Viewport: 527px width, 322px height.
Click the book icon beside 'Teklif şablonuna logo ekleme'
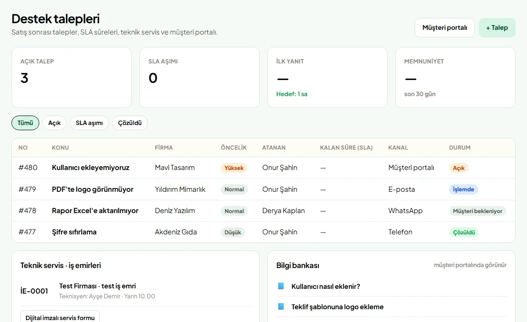click(x=281, y=306)
